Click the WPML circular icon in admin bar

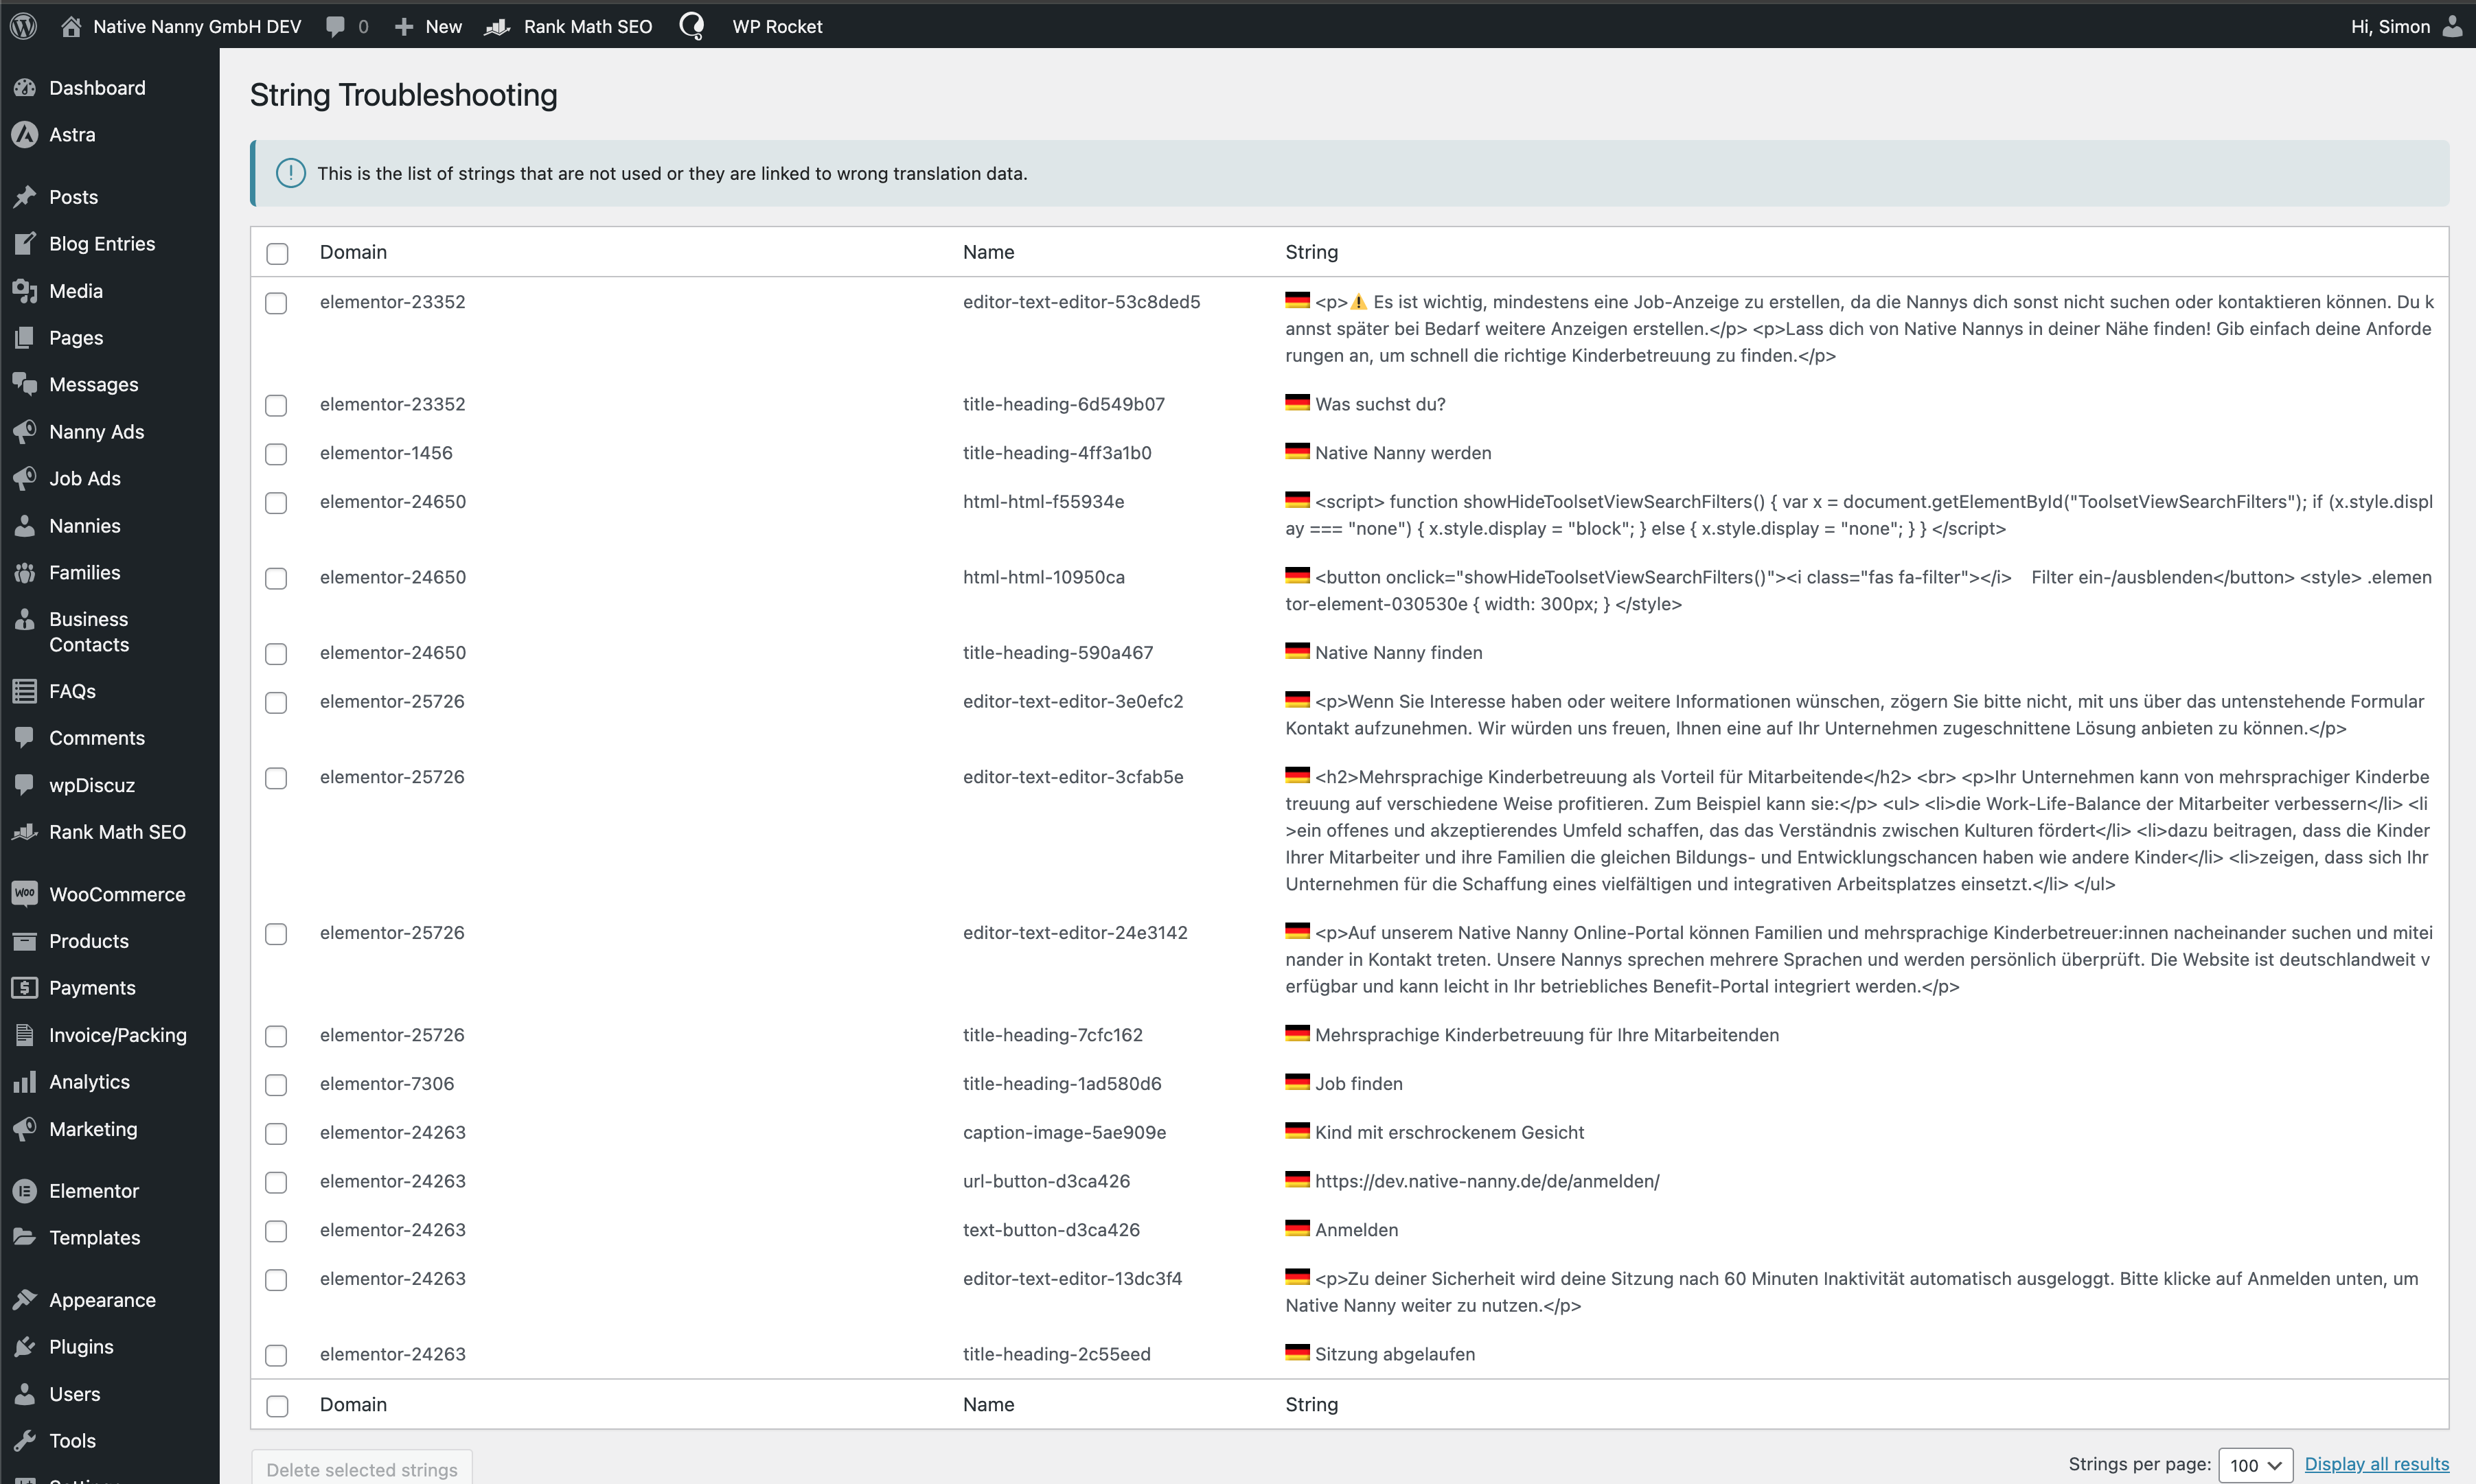point(691,26)
